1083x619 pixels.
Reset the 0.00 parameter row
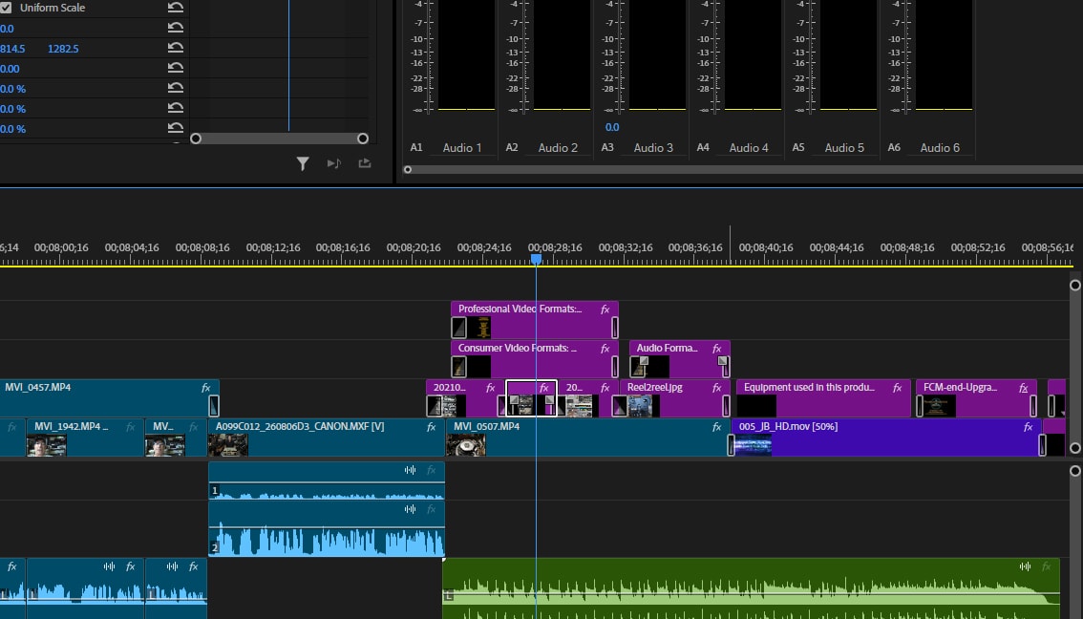[176, 68]
